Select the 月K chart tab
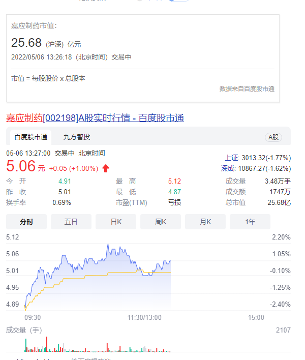Viewport: 305px width, 360px height. coord(205,222)
